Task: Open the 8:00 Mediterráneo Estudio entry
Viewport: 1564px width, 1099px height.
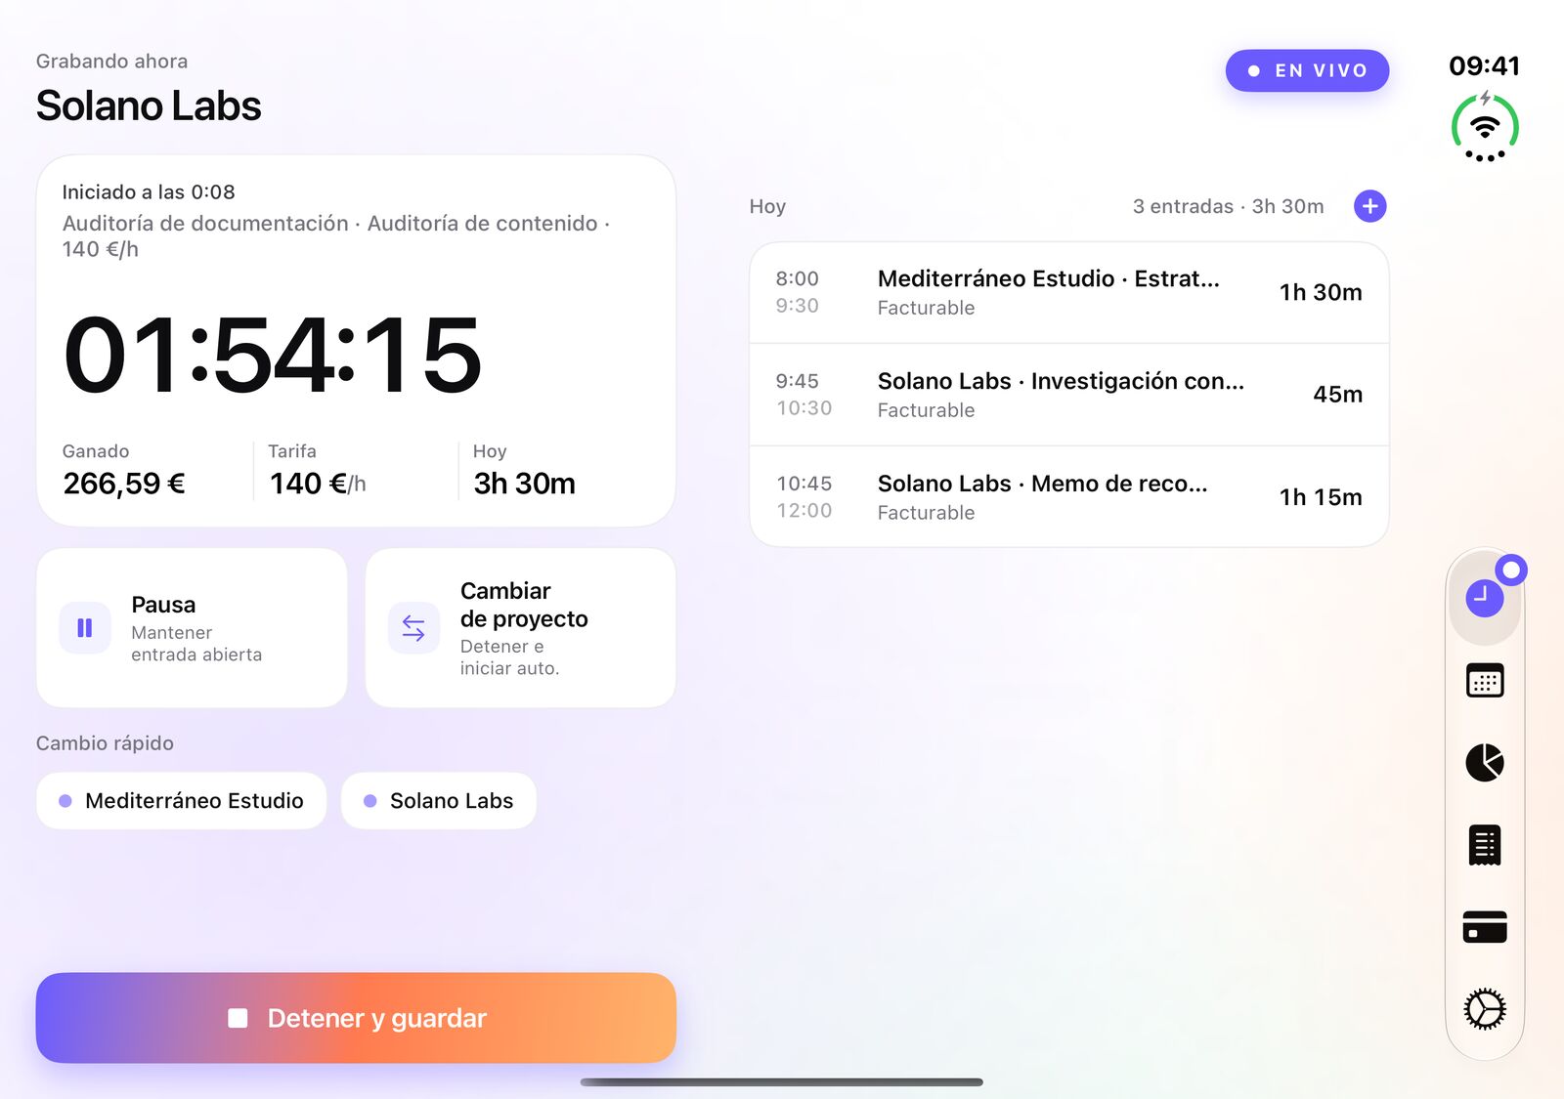Action: tap(1068, 292)
